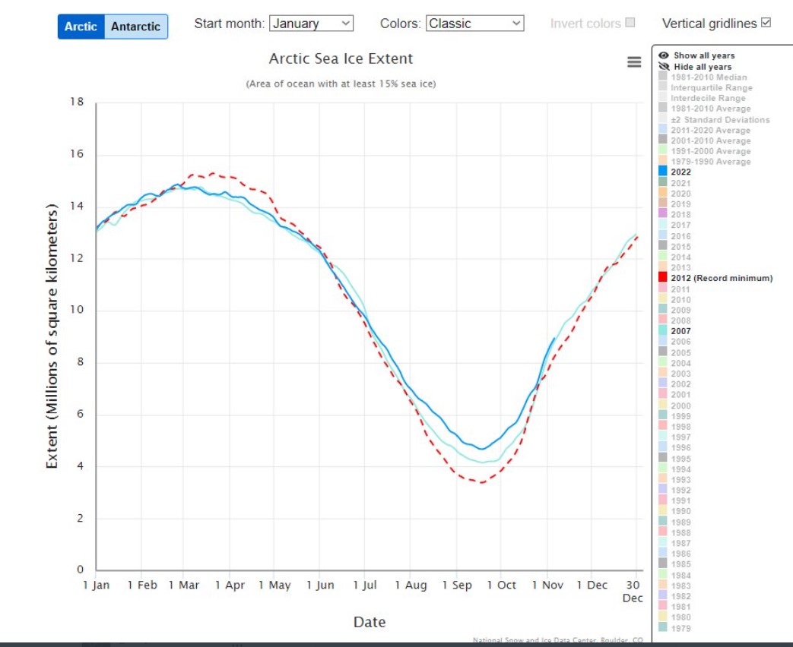Click the 2012 dashed line minimum point
The width and height of the screenshot is (793, 647).
point(481,482)
